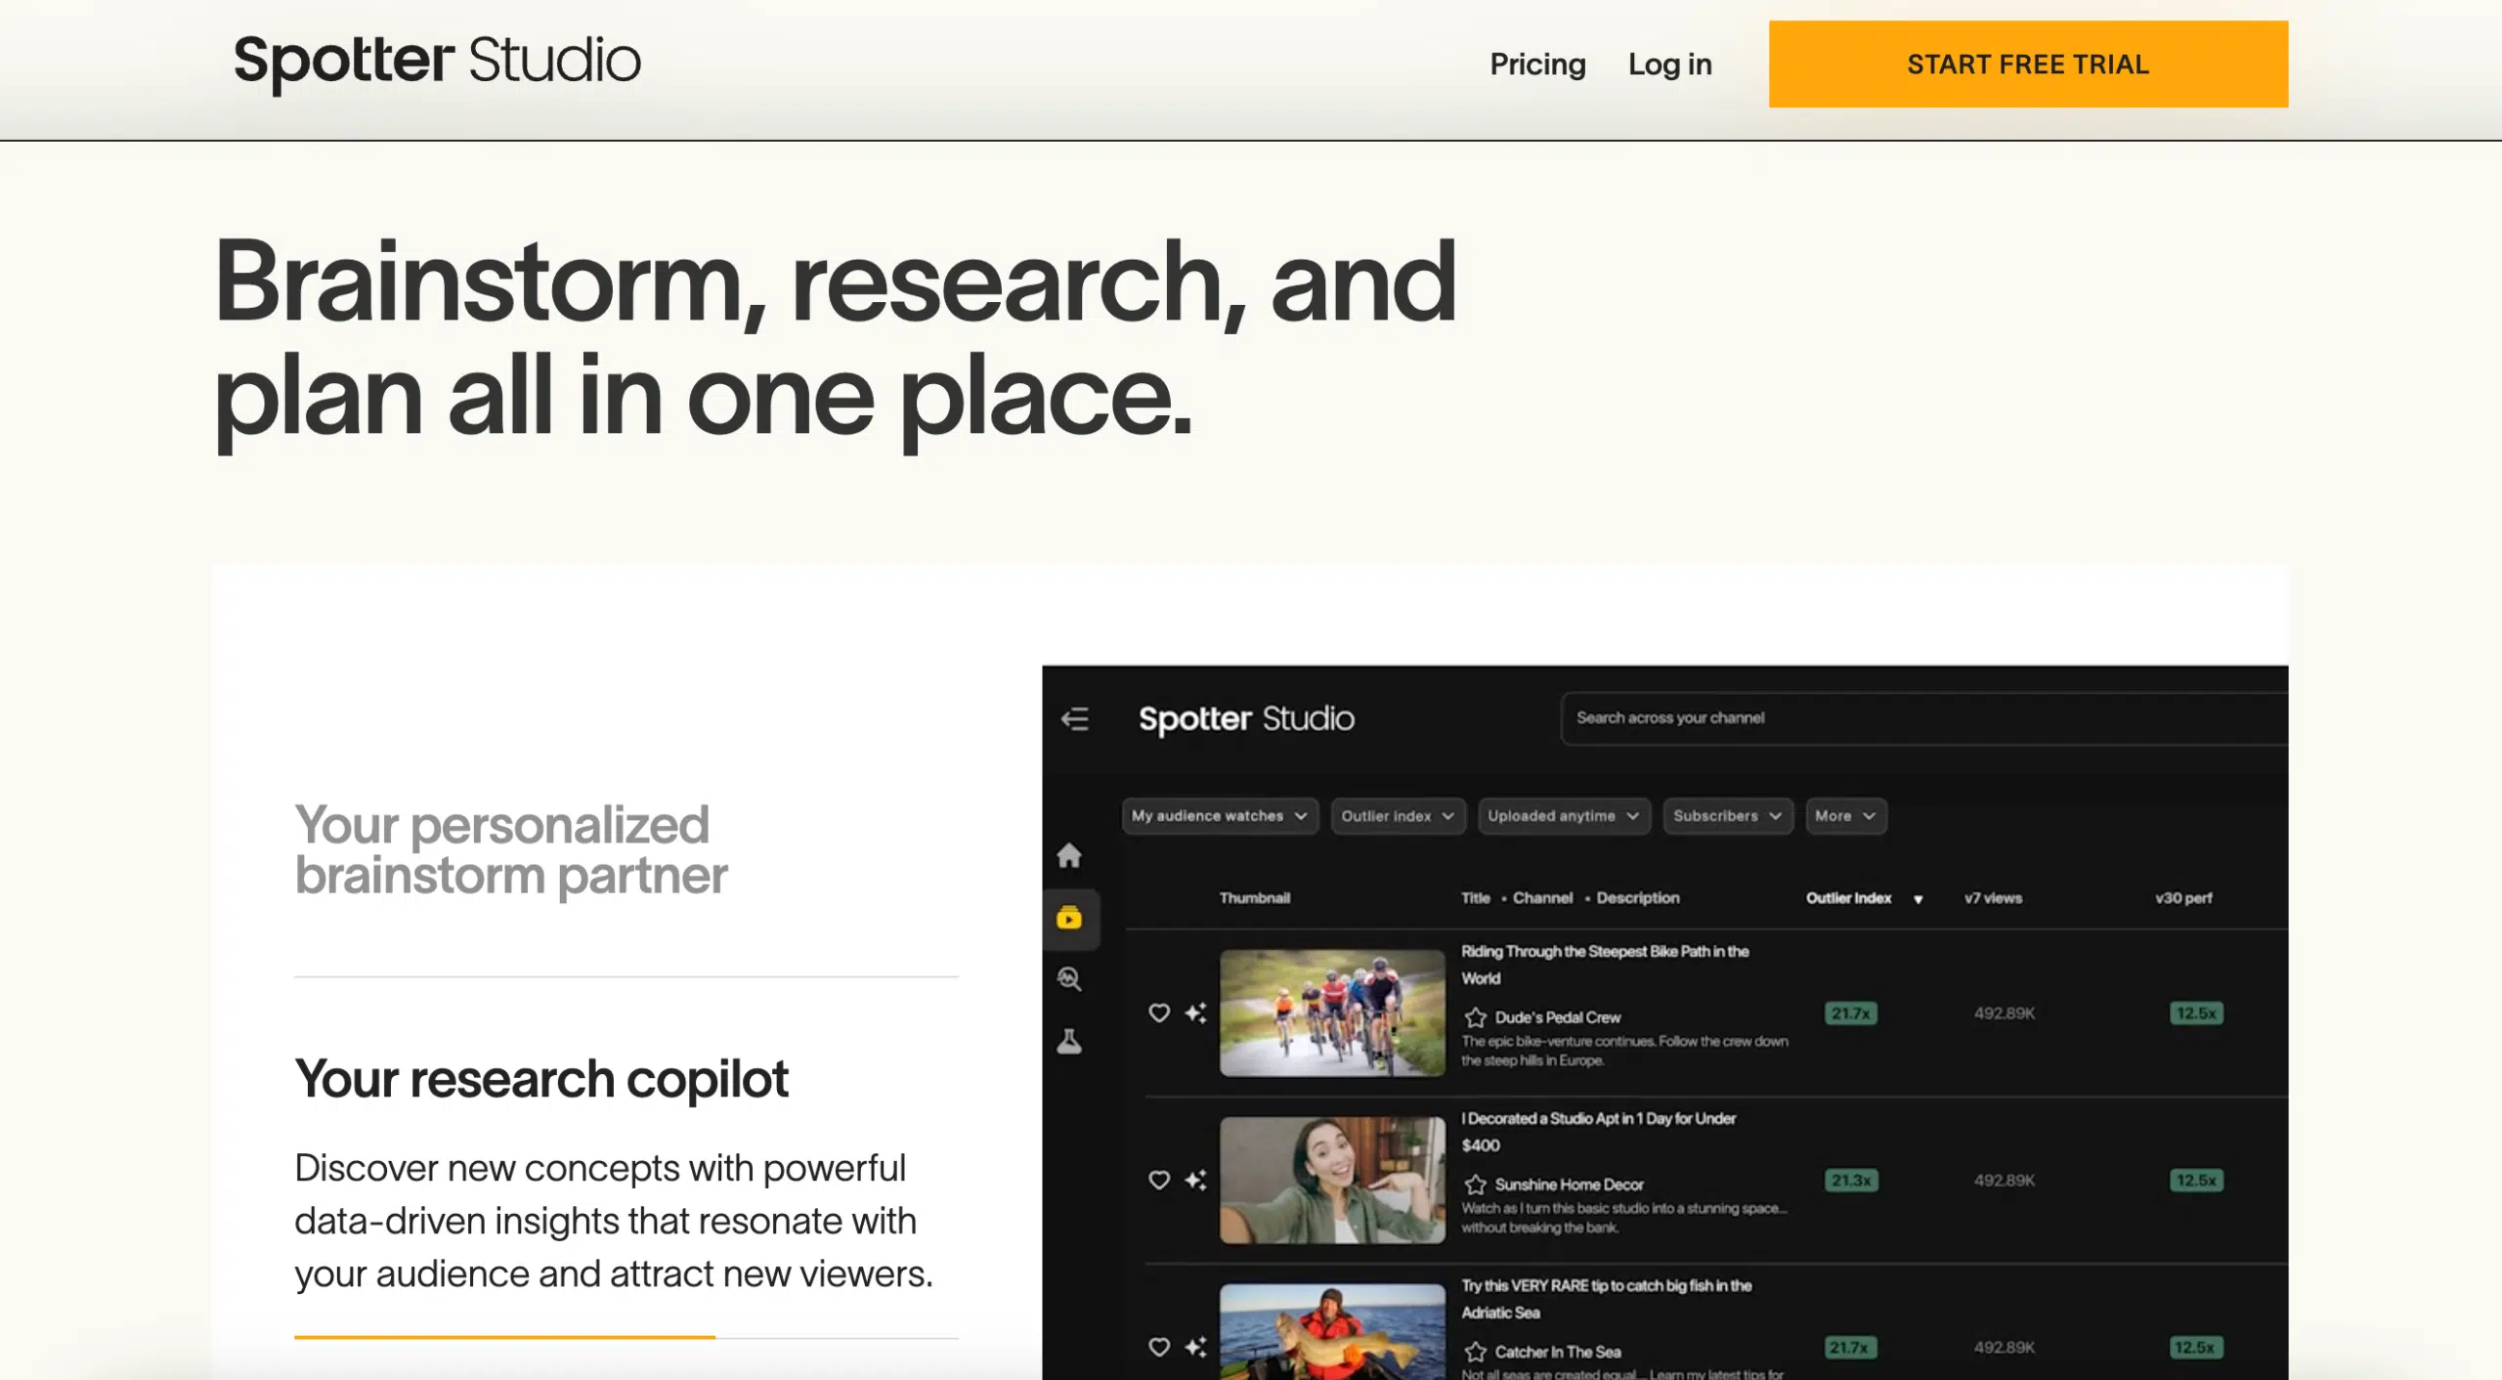Open 'My audience watches' dropdown
This screenshot has width=2502, height=1380.
coord(1220,816)
